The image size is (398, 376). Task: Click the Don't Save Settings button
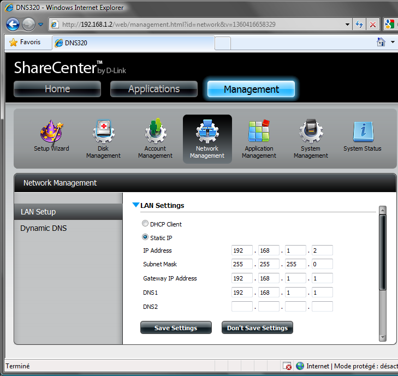tap(257, 327)
